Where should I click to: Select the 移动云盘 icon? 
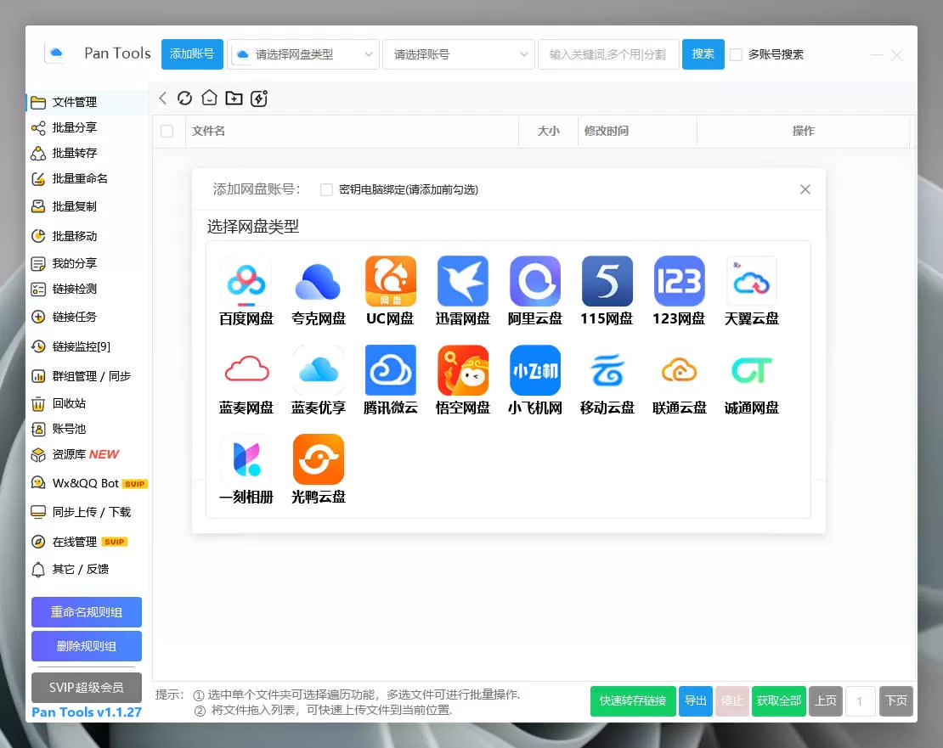(607, 370)
